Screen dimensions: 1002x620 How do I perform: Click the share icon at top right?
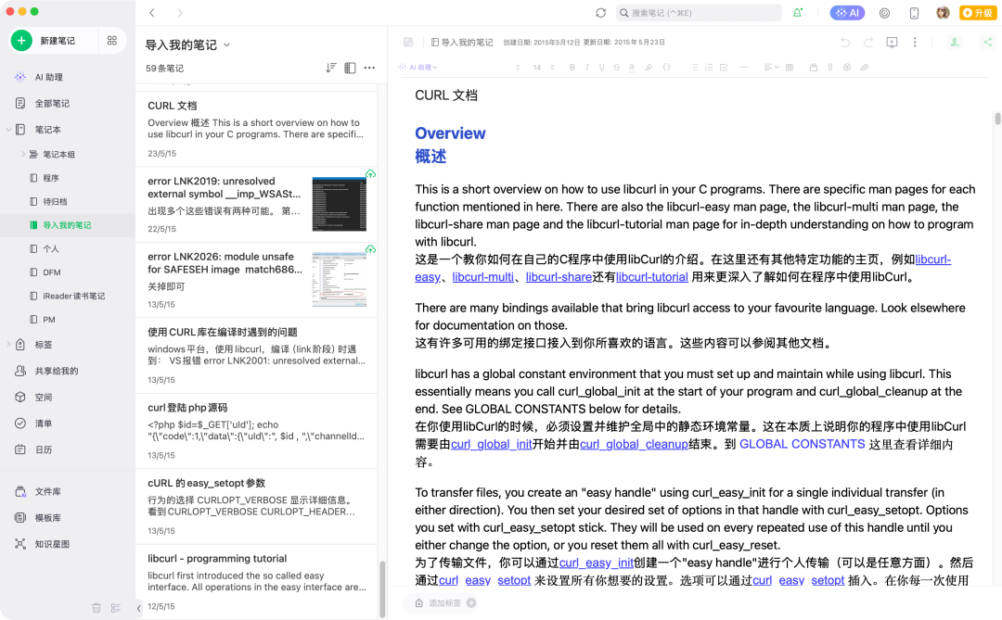[986, 42]
